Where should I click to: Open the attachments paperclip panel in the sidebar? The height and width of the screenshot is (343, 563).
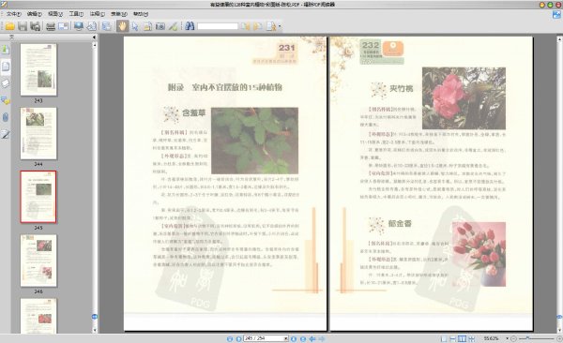(6, 117)
